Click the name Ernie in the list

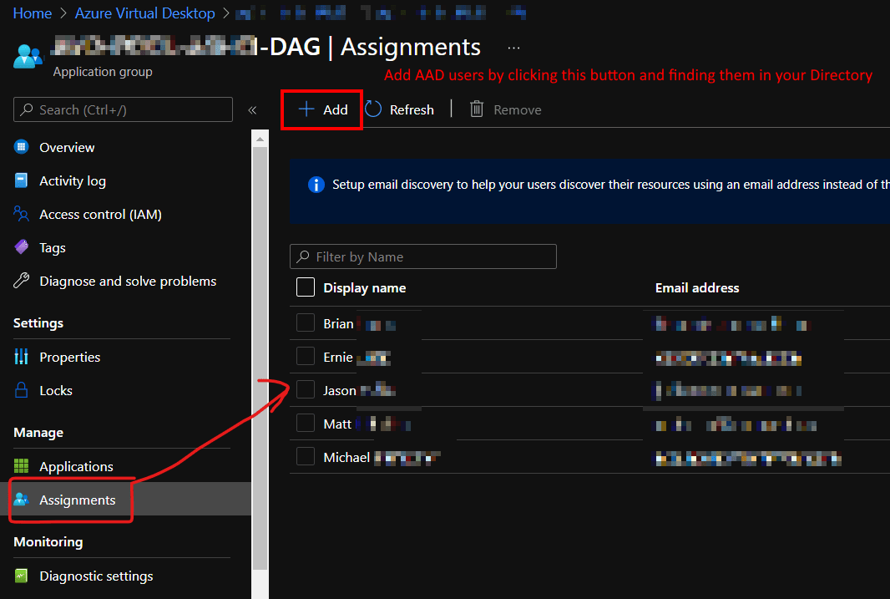click(338, 357)
